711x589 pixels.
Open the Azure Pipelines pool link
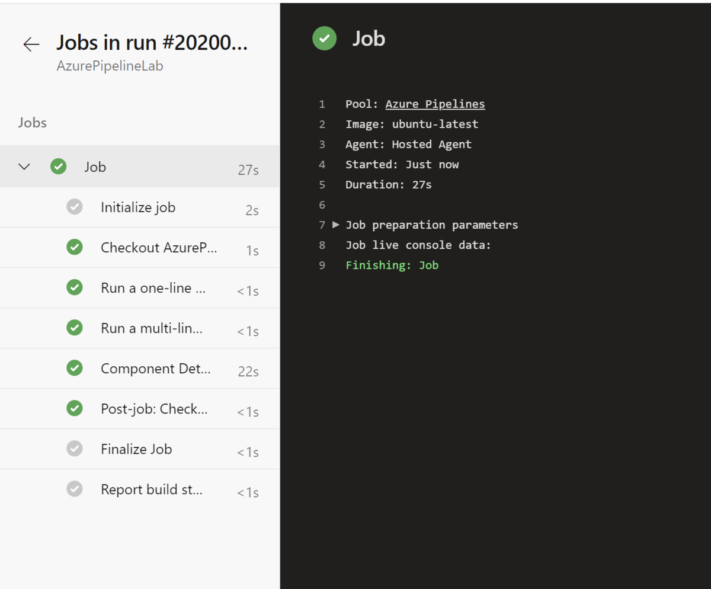point(435,104)
